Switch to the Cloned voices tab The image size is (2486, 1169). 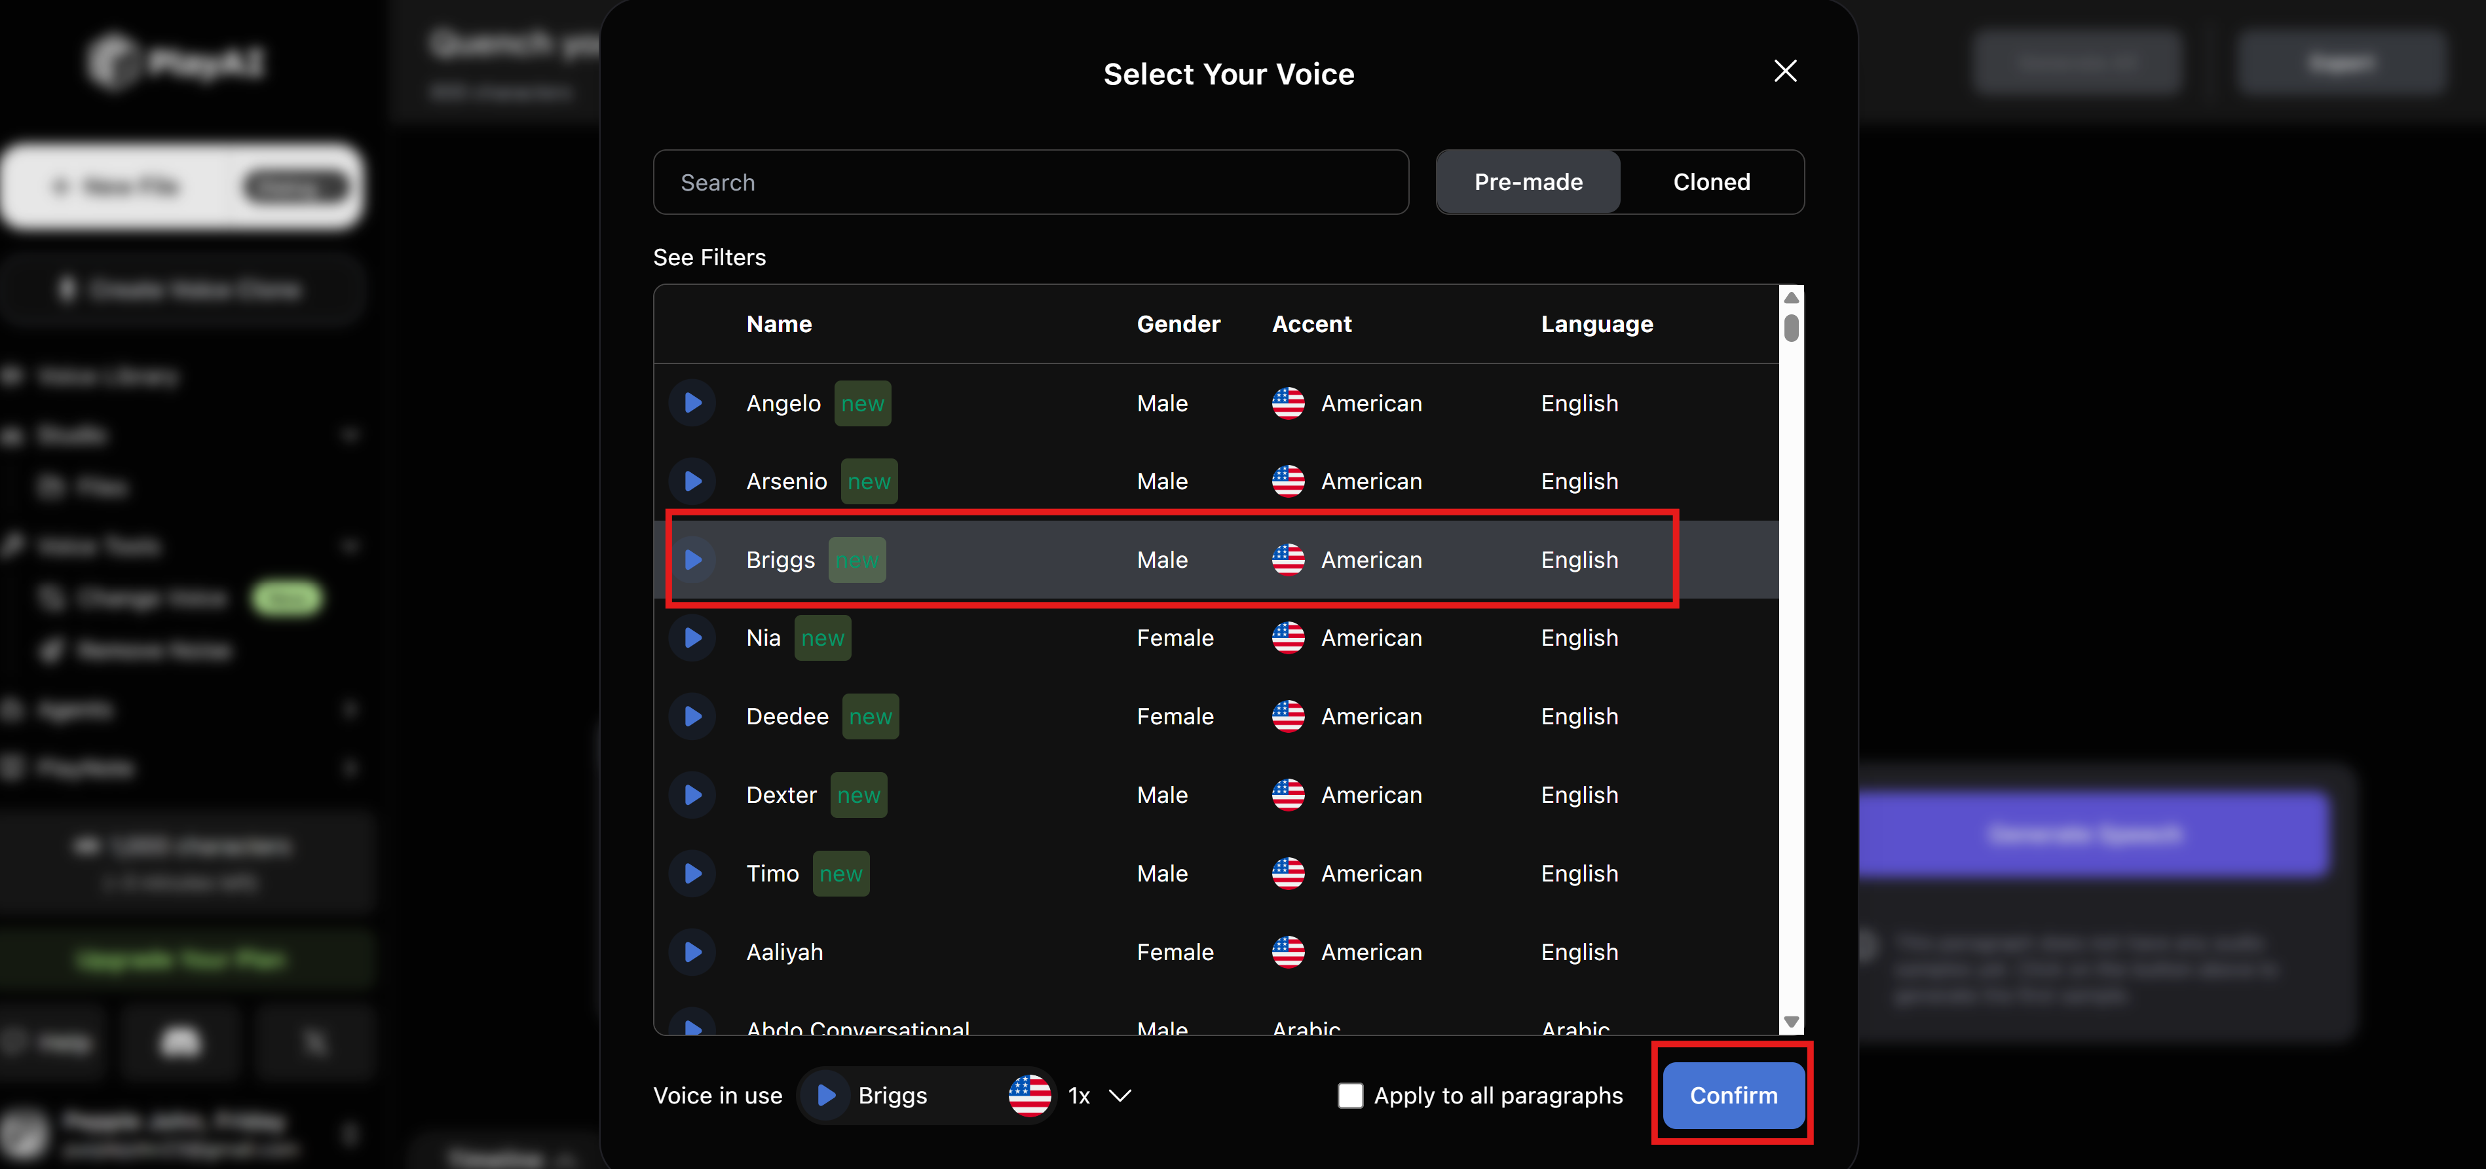(1711, 182)
